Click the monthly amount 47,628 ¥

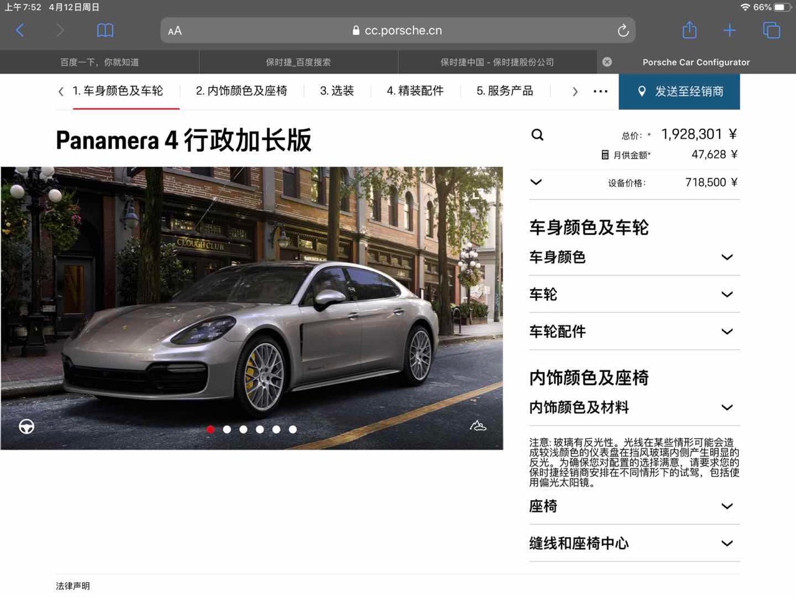click(x=715, y=155)
